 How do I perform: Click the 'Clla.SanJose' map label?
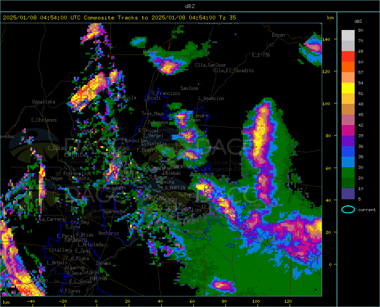tap(210, 65)
